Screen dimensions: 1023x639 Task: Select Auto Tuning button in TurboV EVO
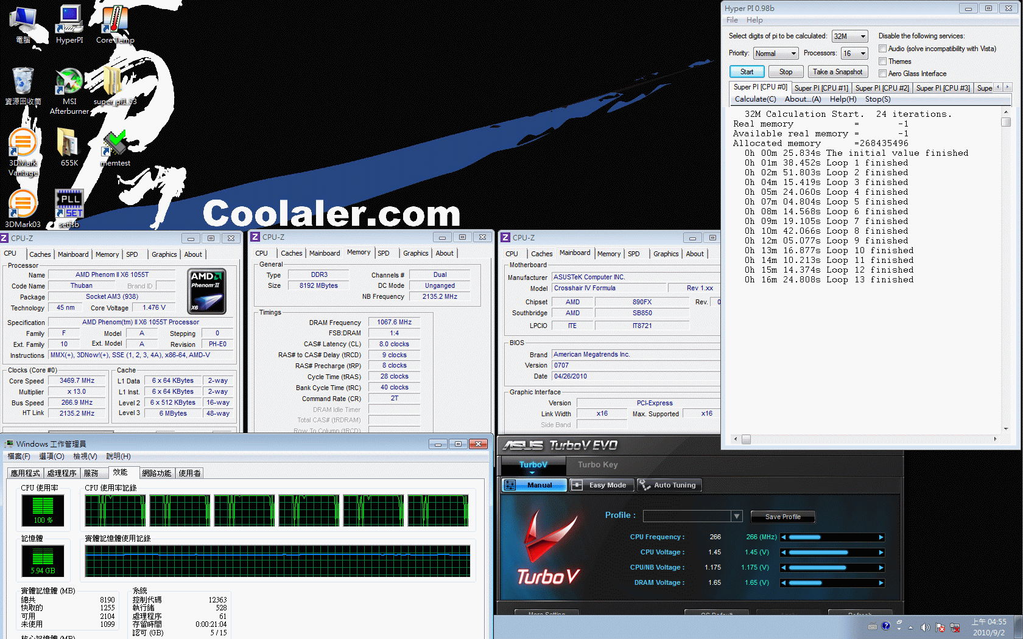[669, 485]
